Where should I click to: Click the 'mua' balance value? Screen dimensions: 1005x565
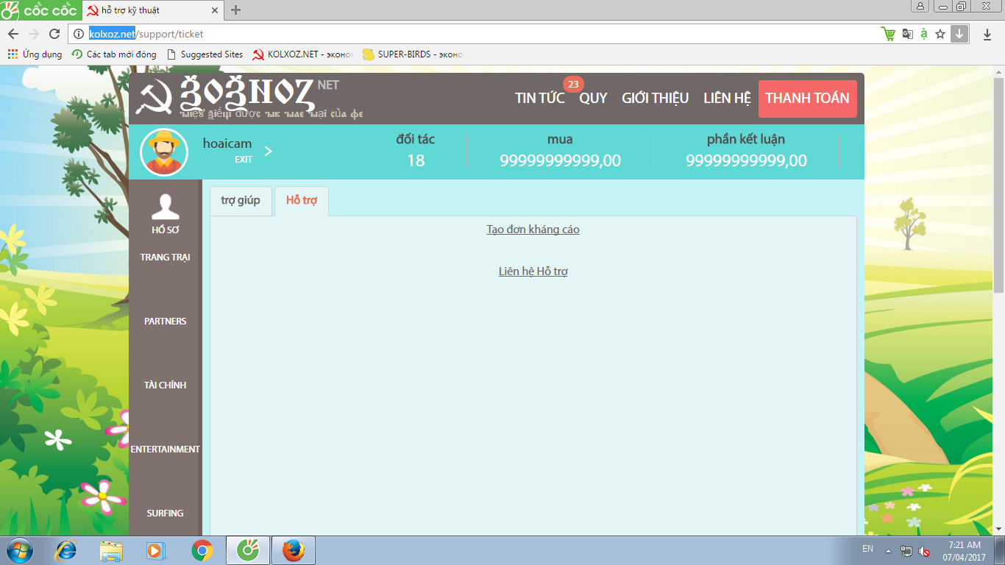[x=560, y=160]
